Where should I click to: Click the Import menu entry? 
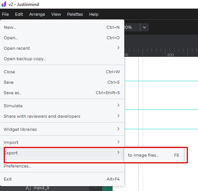[62, 142]
